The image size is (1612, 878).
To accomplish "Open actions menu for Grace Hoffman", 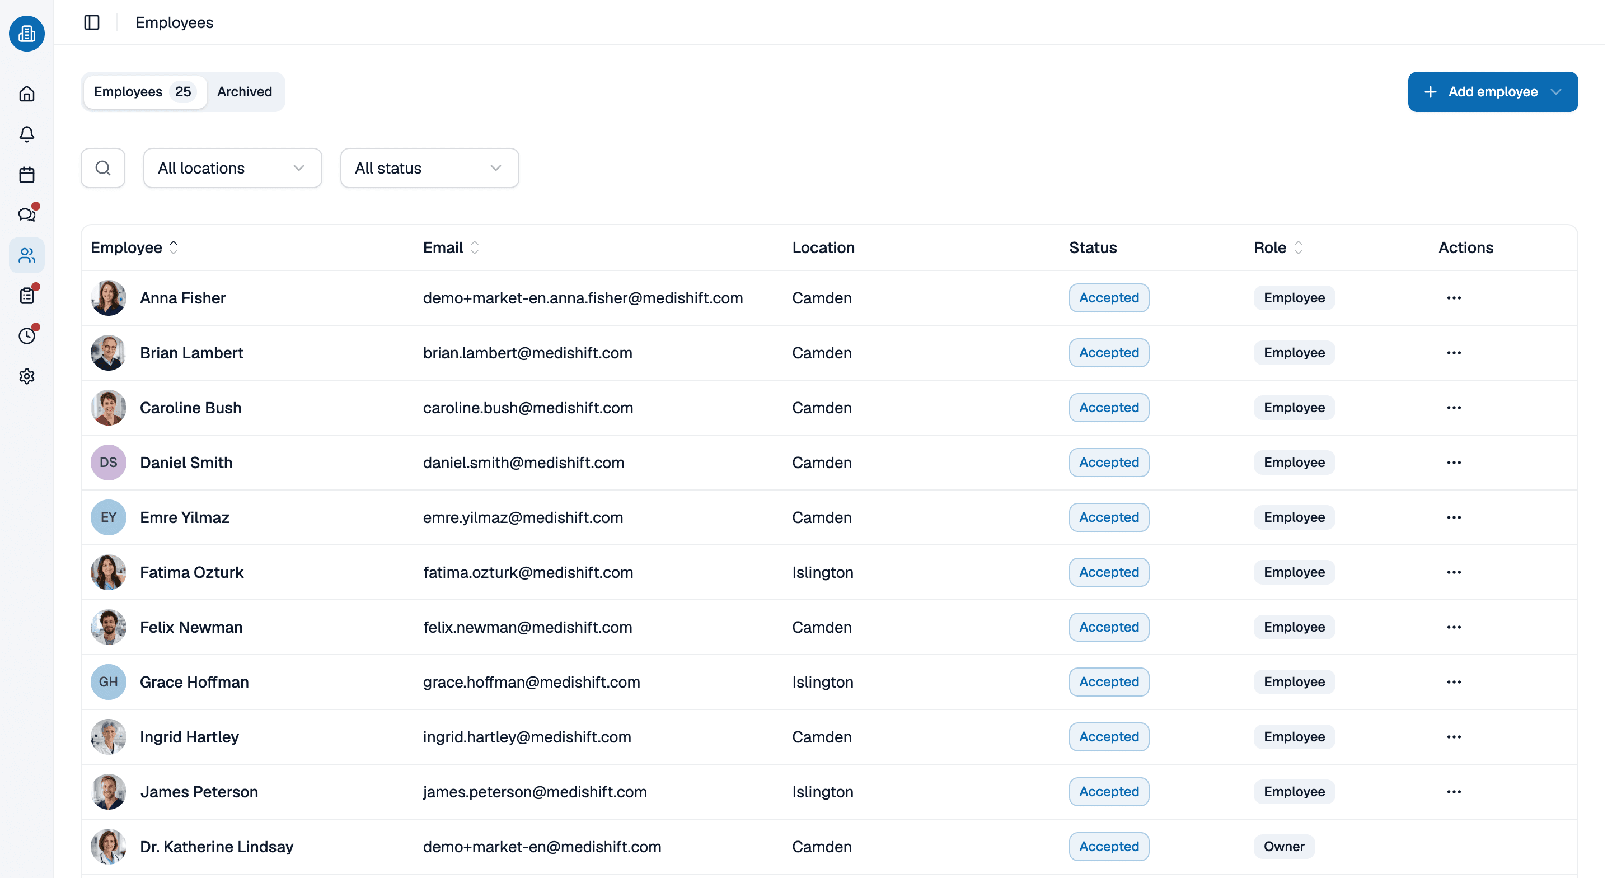I will coord(1454,682).
